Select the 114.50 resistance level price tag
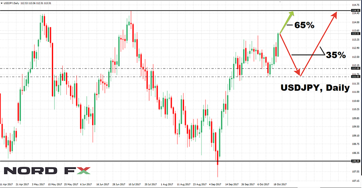The height and width of the screenshot is (188, 362). (355, 10)
